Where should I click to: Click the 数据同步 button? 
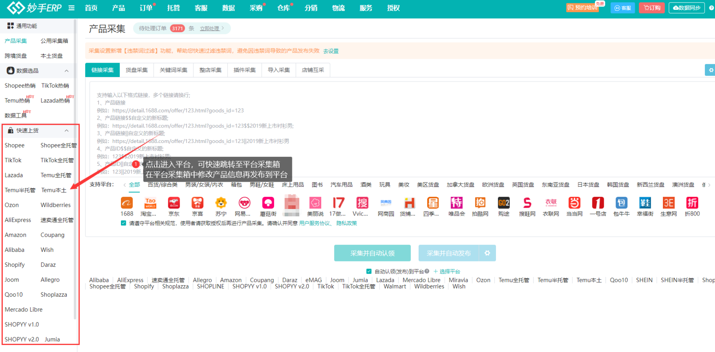click(686, 8)
